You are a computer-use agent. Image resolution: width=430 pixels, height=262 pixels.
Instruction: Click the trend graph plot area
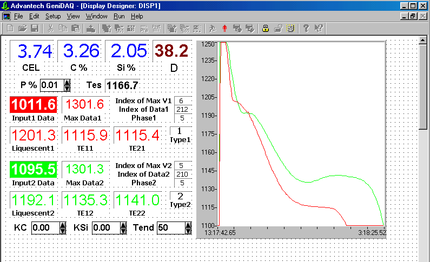301,134
